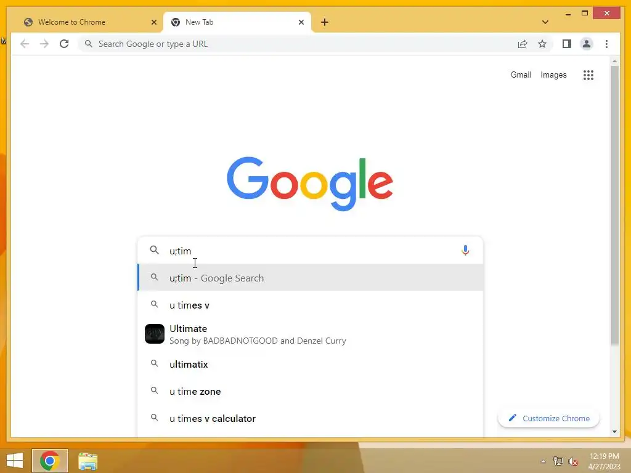Maximize the Chrome window
Viewport: 631px width, 473px height.
click(x=585, y=14)
